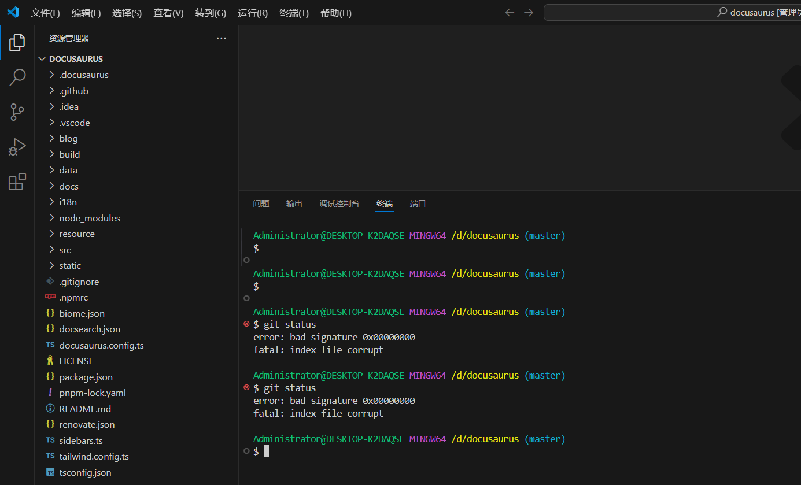Click the biome.json braces icon

click(x=50, y=313)
